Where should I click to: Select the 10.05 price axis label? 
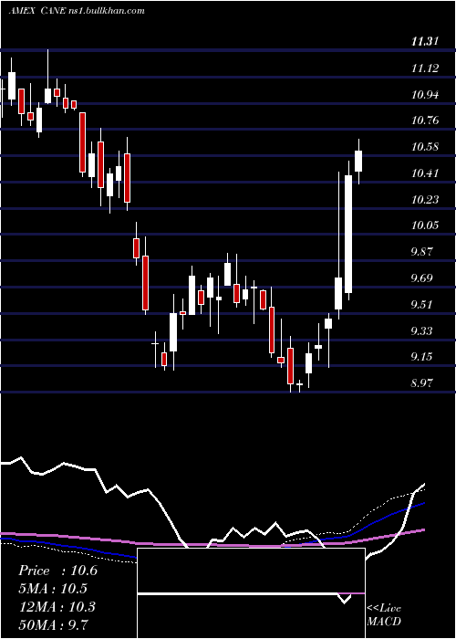(425, 225)
